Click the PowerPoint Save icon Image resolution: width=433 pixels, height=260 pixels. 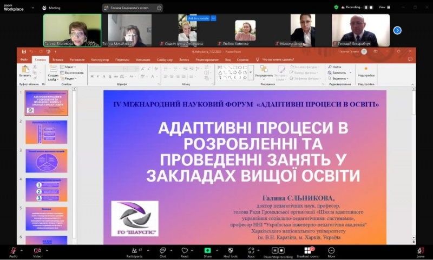[24, 51]
